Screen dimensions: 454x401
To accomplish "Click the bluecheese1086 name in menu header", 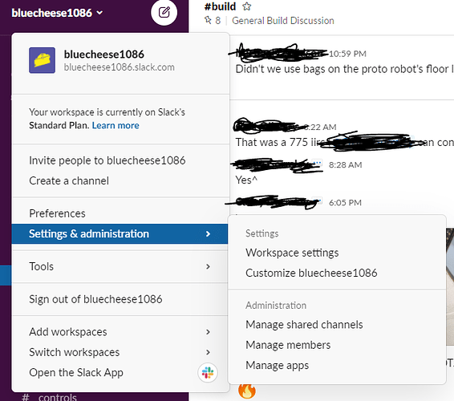I will tap(104, 55).
